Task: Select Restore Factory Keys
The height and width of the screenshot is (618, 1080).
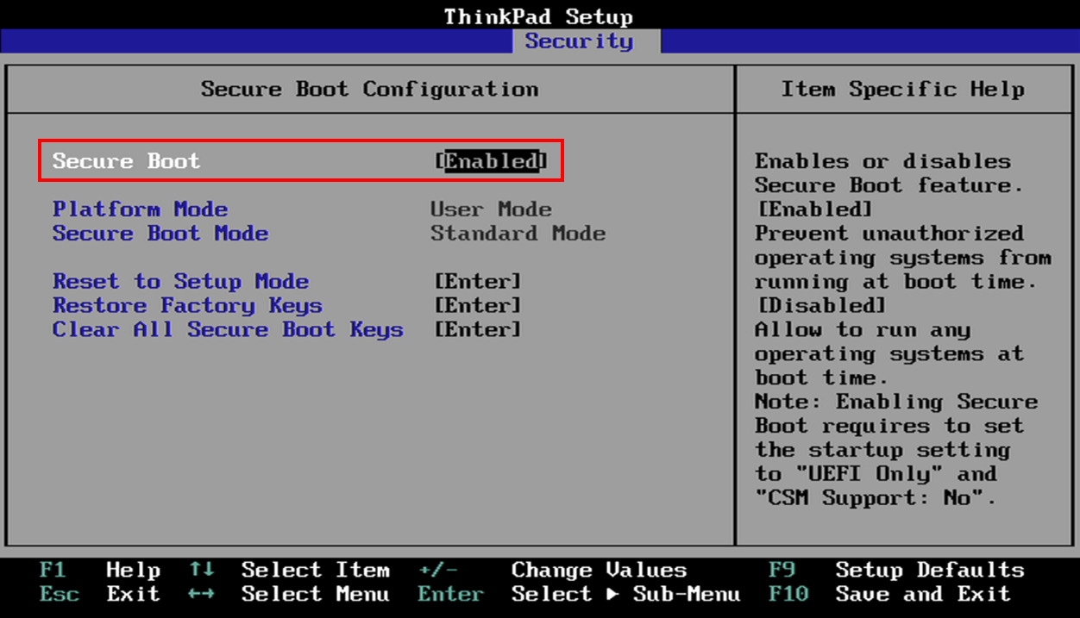Action: pyautogui.click(x=187, y=306)
